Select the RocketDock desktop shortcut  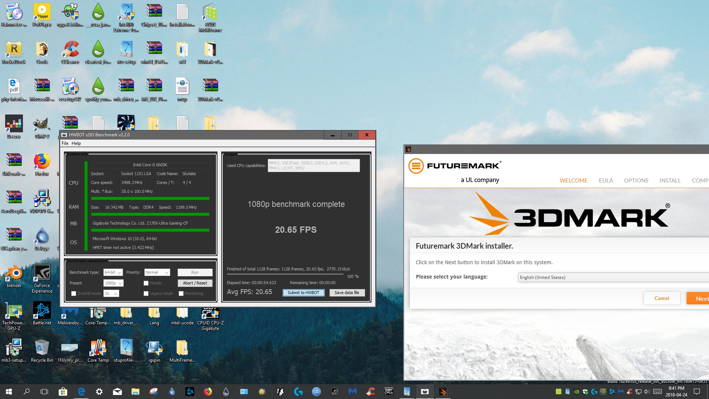[14, 52]
